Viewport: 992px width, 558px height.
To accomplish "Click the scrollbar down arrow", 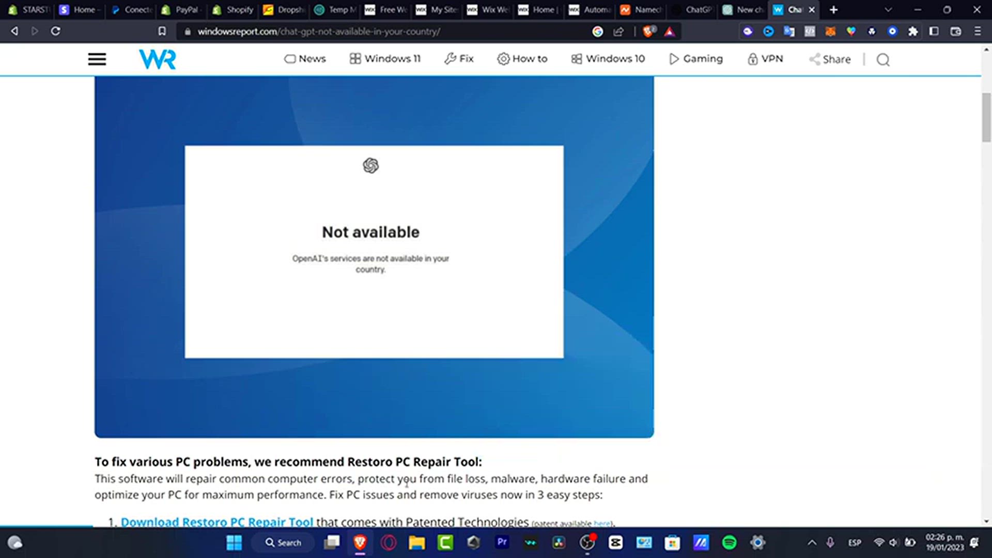I will [986, 521].
